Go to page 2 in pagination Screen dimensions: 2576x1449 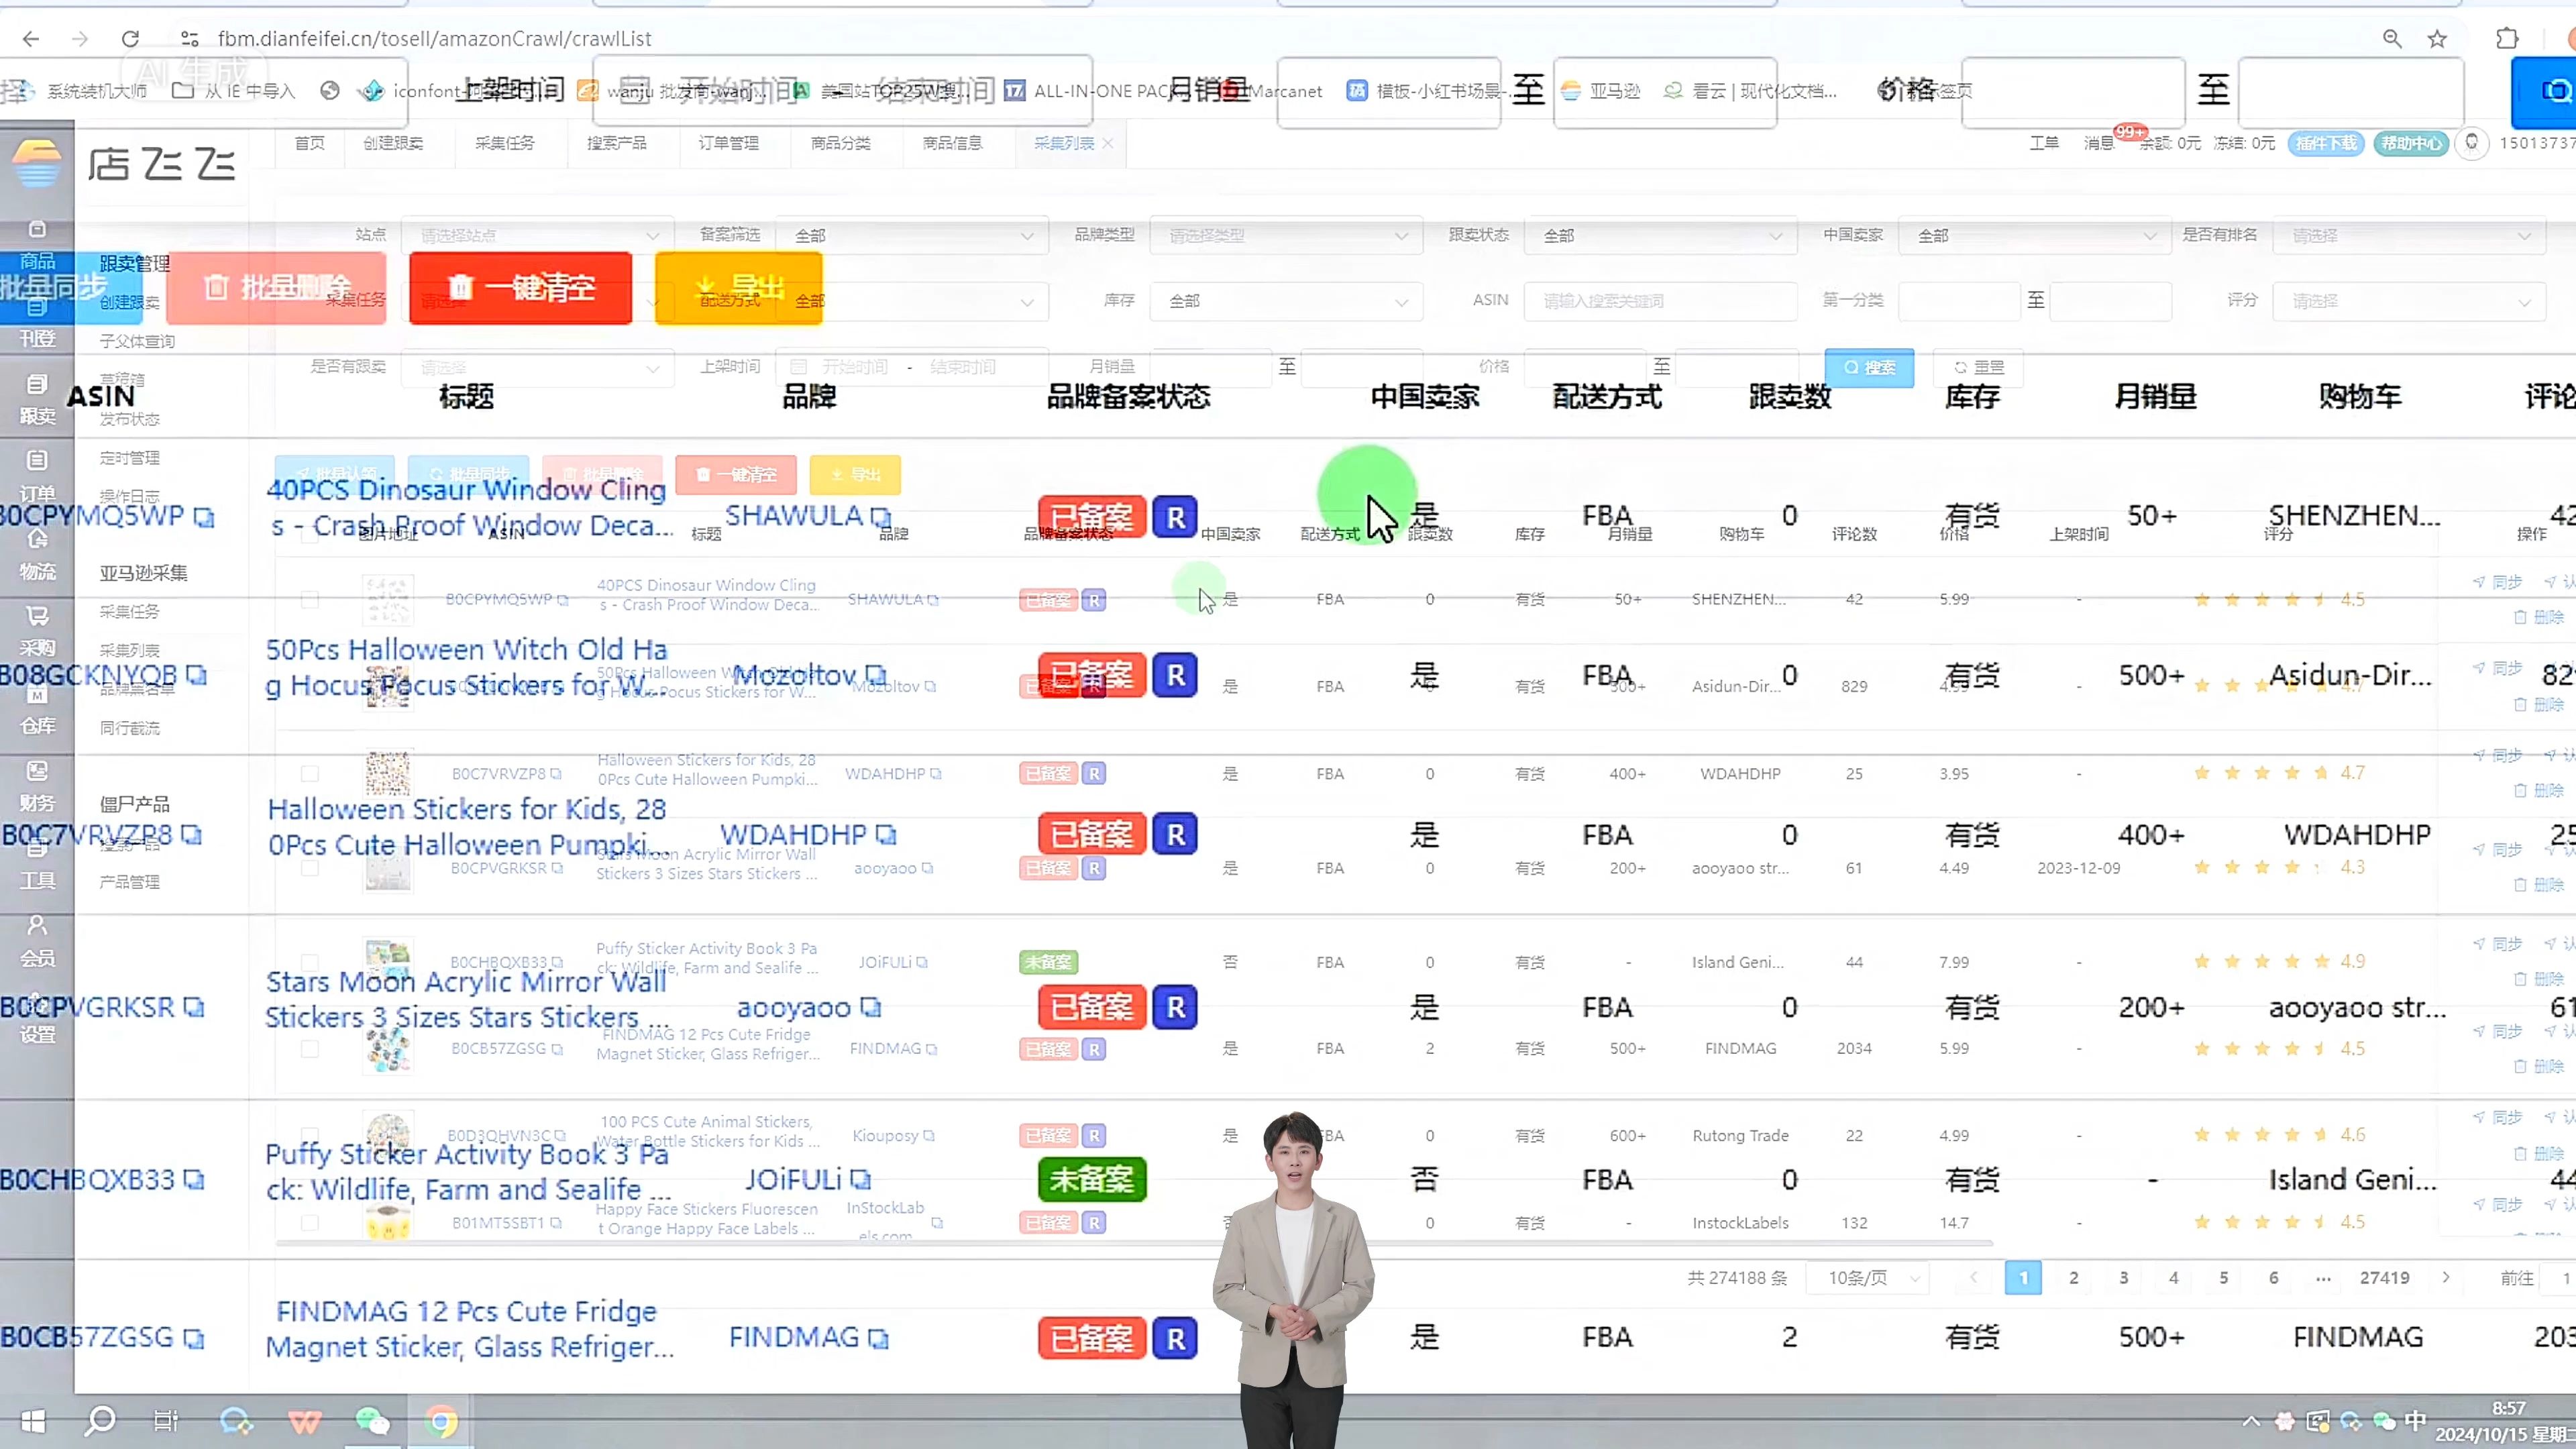[2074, 1278]
